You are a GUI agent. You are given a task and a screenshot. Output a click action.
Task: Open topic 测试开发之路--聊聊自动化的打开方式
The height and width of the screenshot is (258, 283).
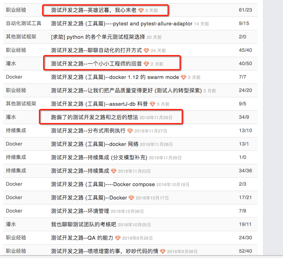point(96,50)
